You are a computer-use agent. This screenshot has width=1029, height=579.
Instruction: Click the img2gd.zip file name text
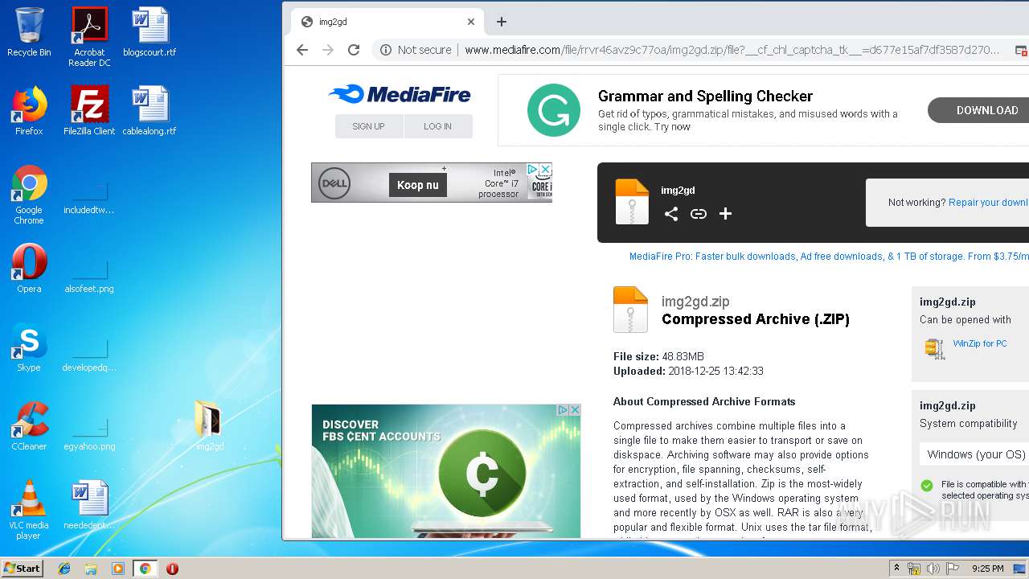click(x=695, y=302)
